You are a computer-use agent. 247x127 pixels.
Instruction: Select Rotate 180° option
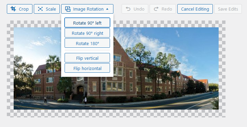coord(87,43)
